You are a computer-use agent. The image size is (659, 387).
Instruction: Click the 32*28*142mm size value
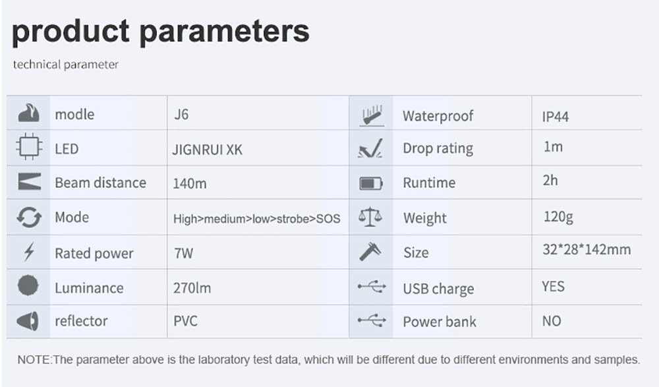[x=587, y=249]
